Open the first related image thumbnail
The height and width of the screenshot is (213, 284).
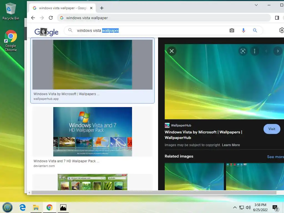tap(194, 177)
